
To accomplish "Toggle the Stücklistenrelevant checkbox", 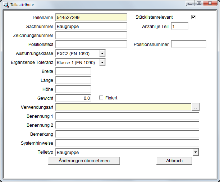I will pyautogui.click(x=193, y=17).
